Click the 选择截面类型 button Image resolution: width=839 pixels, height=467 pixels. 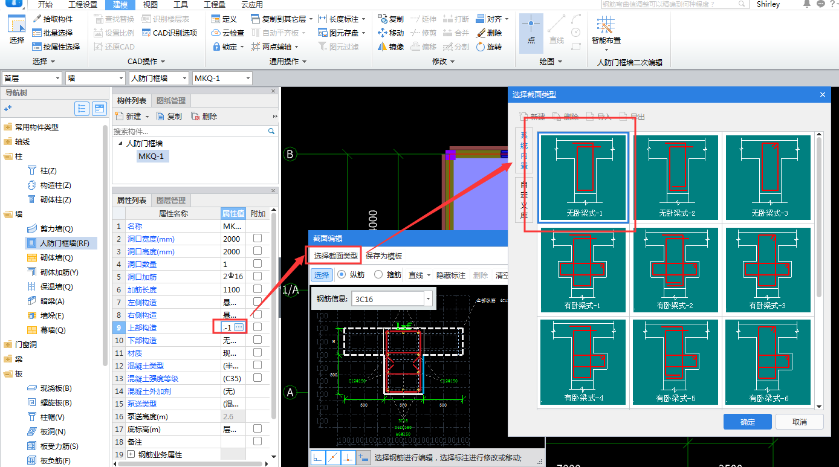point(335,256)
